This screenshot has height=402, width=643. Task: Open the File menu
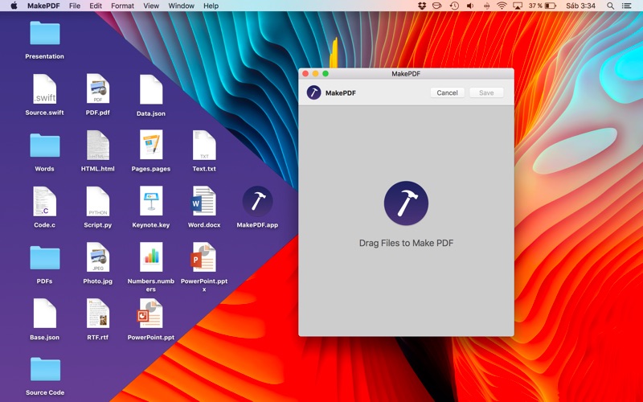75,6
